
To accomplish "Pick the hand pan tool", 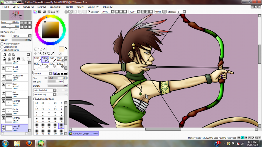I will click(x=48, y=53).
